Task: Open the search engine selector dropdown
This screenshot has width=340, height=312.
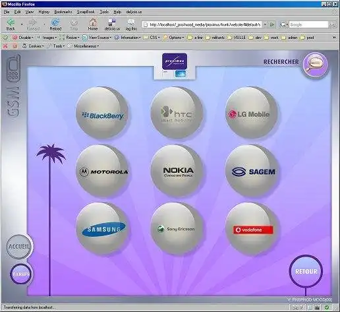Action: 284,24
